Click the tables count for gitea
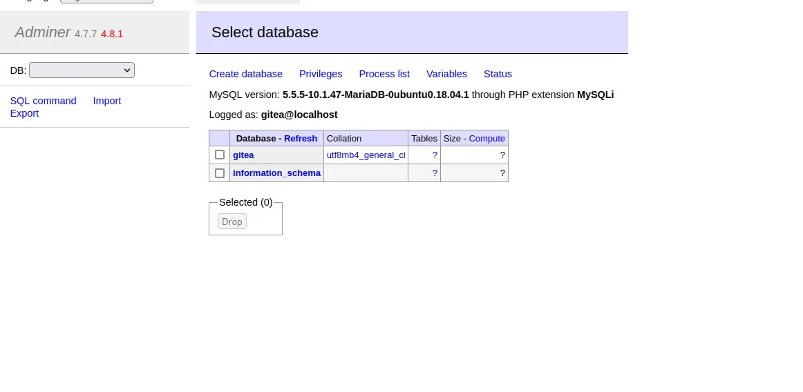803x392 pixels. coord(435,155)
